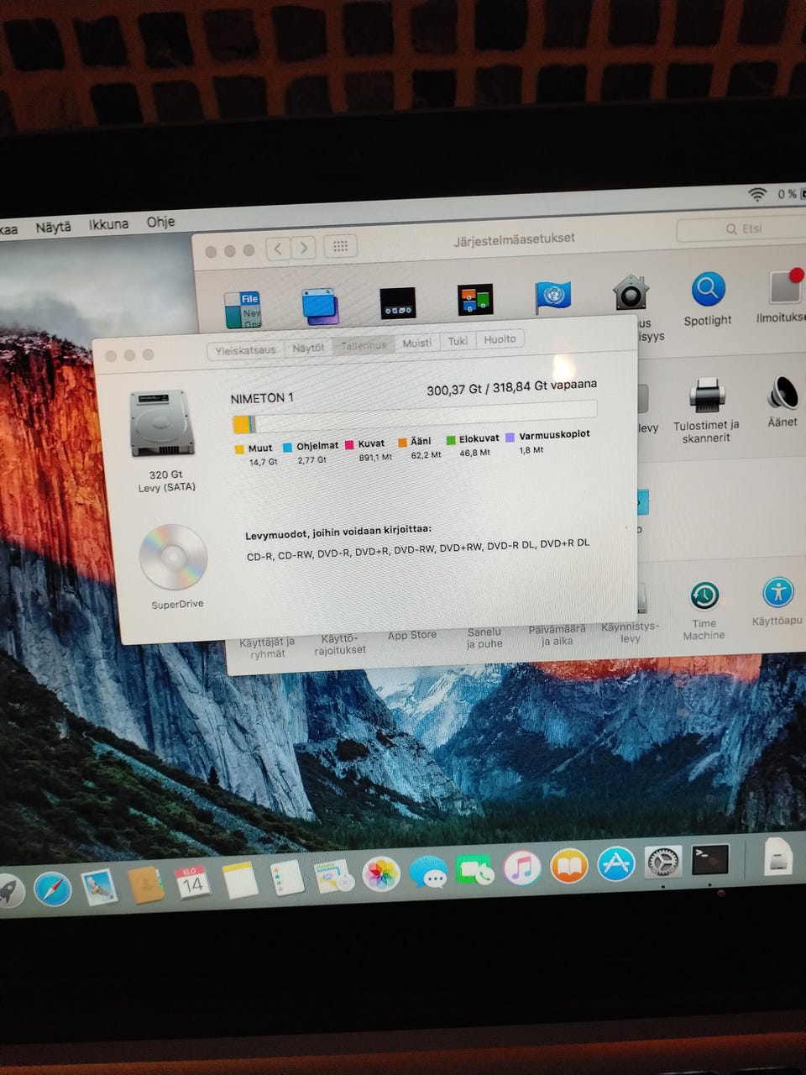Viewport: 806px width, 1075px height.
Task: Click the App Store label in preferences window
Action: (412, 635)
